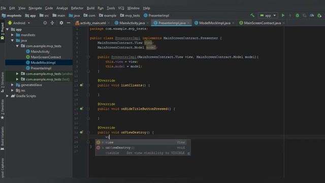
Task: Collapse the app module tree node
Action: click(x=8, y=29)
